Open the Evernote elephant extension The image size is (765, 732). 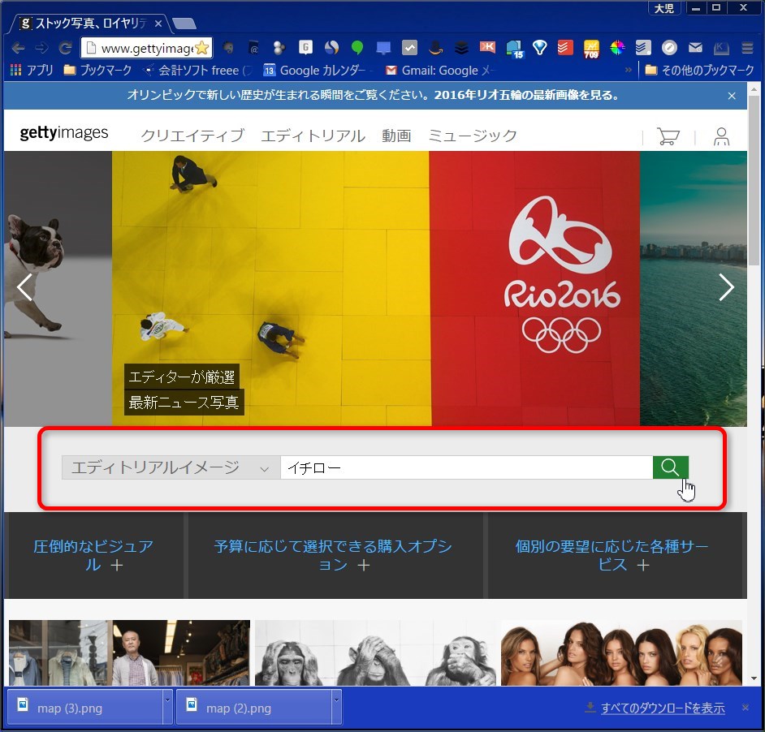(x=228, y=48)
